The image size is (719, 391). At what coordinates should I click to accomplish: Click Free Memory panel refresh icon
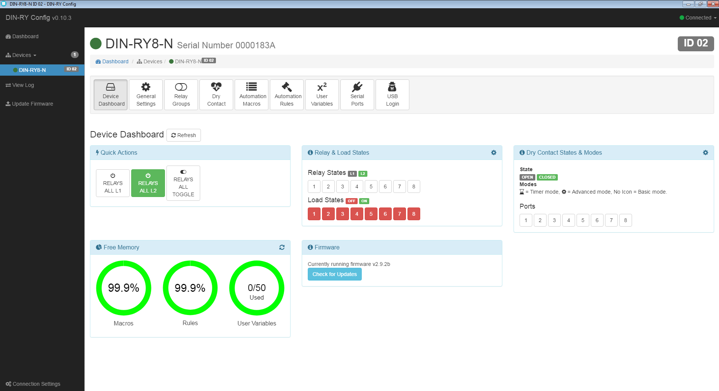282,247
